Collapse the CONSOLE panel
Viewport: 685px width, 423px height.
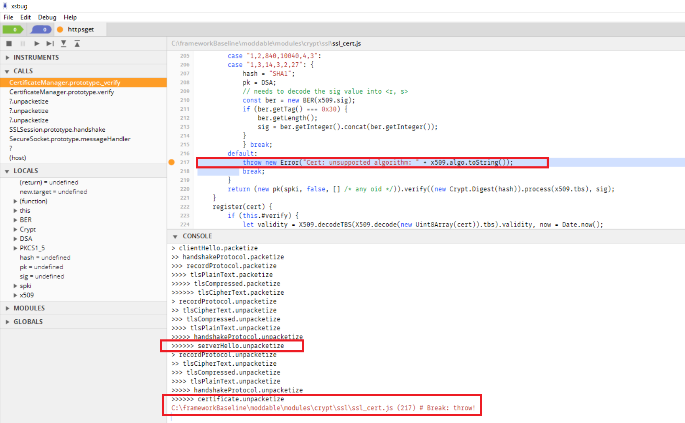pos(175,236)
